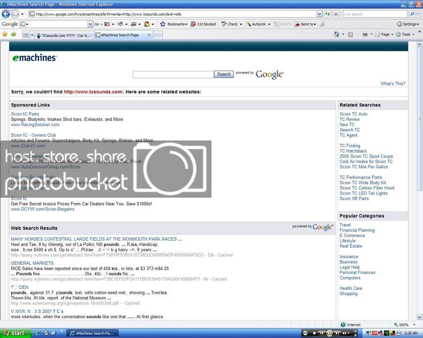The image size is (423, 338).
Task: Refresh the page with the green arrows icon
Action: (328, 14)
